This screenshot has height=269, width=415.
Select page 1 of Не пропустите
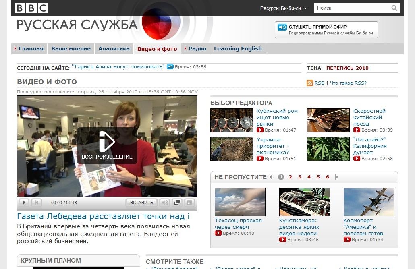click(281, 177)
